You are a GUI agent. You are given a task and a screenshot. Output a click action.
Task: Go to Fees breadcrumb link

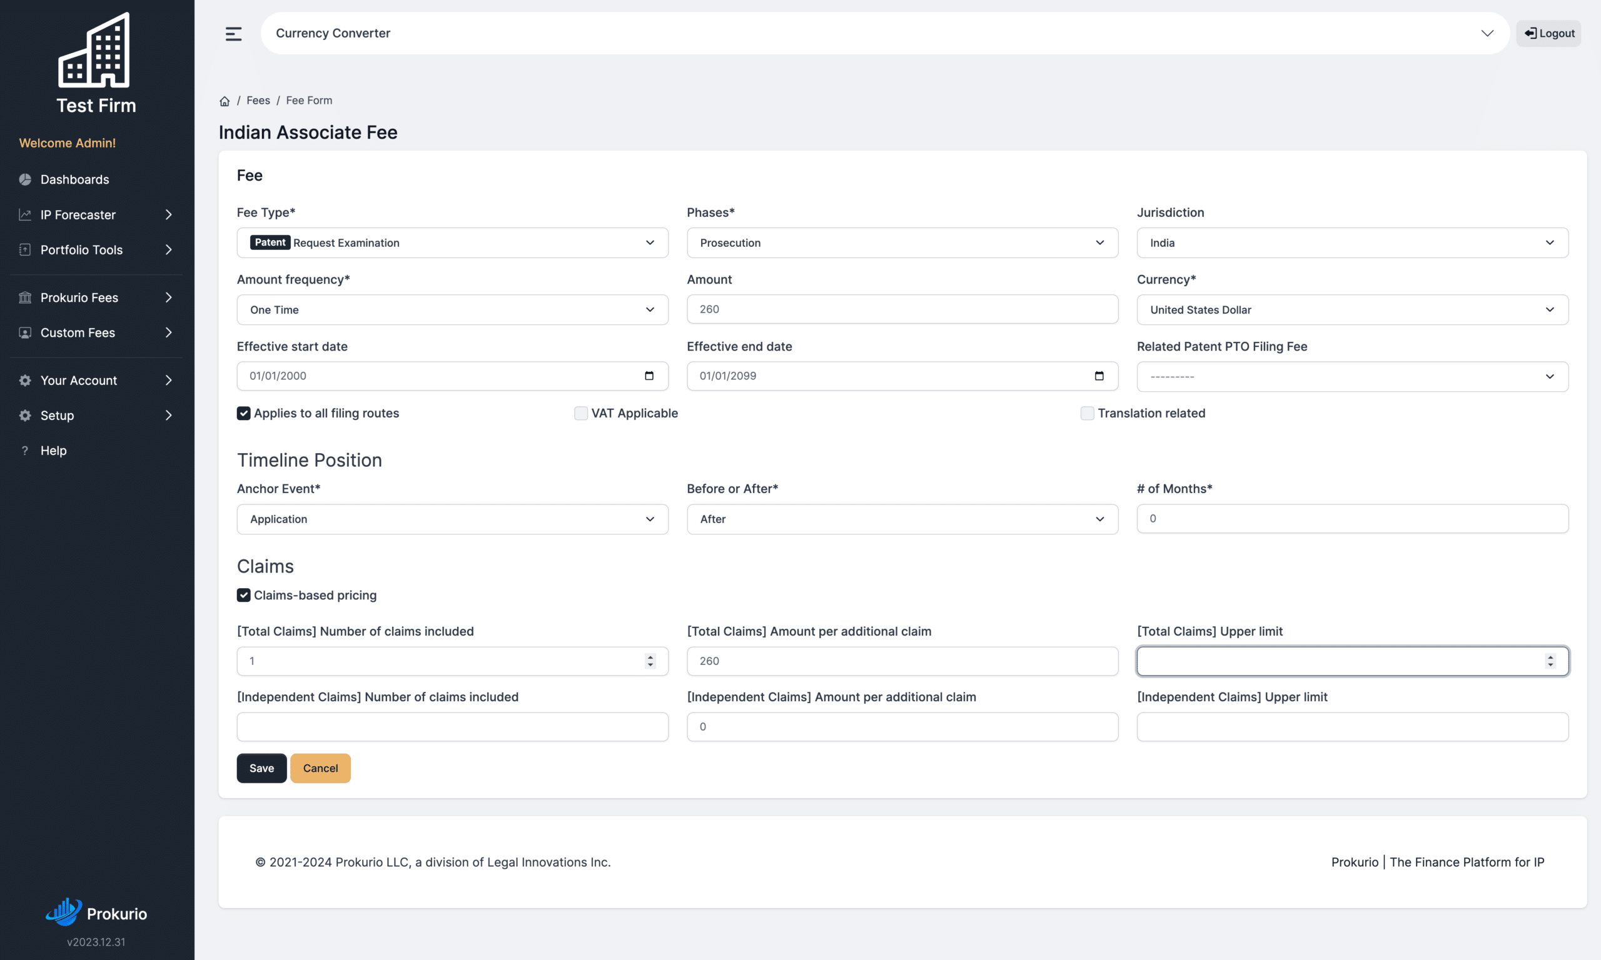pyautogui.click(x=258, y=100)
